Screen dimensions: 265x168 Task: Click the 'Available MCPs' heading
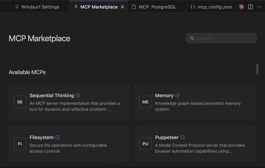[x=27, y=72]
